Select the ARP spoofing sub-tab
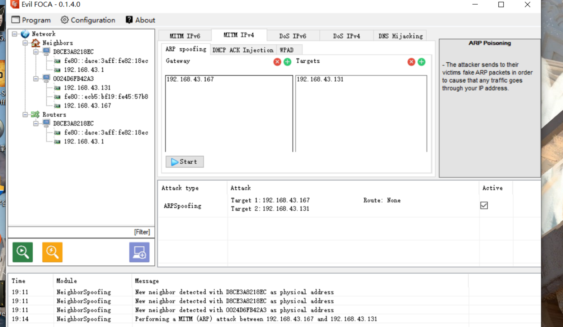This screenshot has height=327, width=563. [x=186, y=49]
